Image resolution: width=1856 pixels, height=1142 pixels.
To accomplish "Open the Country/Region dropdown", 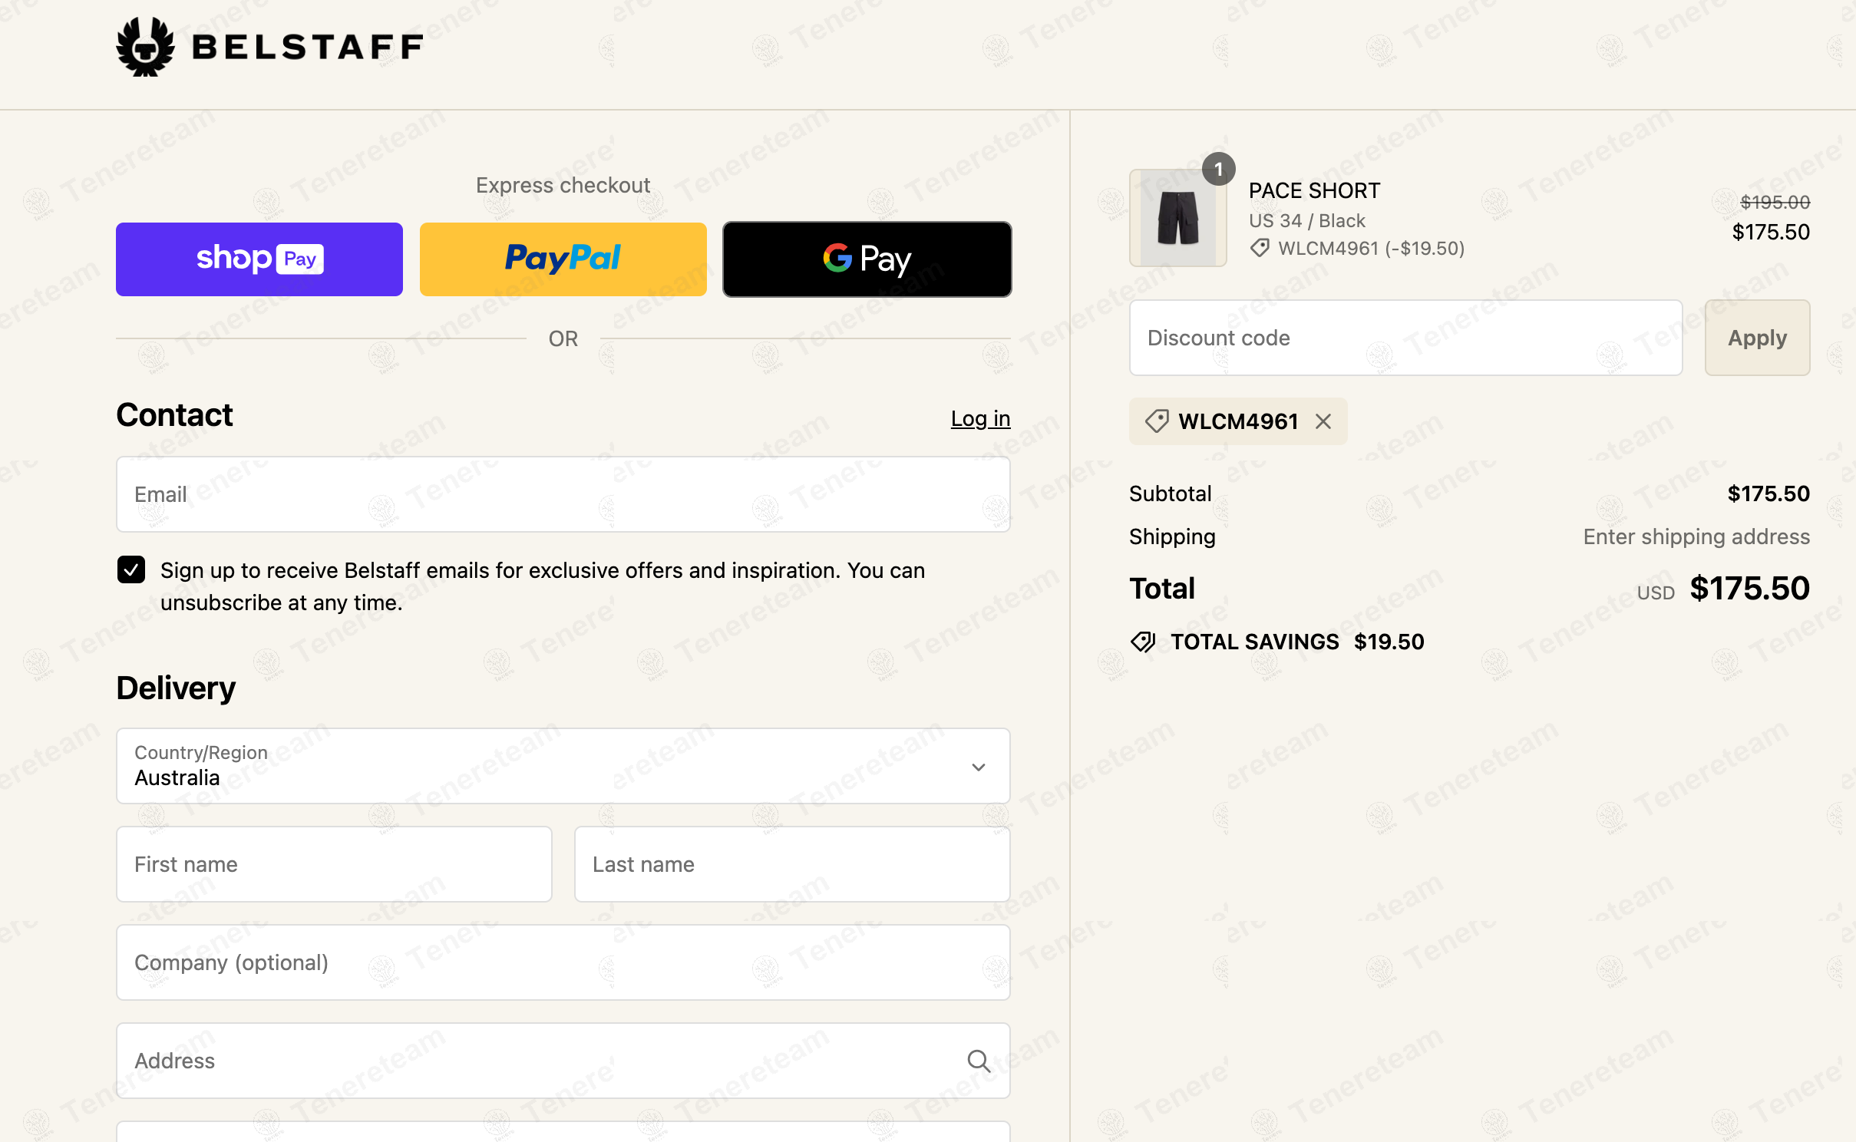I will click(x=563, y=766).
